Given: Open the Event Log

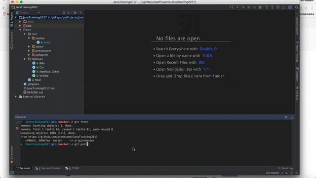Looking at the screenshot, I should (285, 168).
